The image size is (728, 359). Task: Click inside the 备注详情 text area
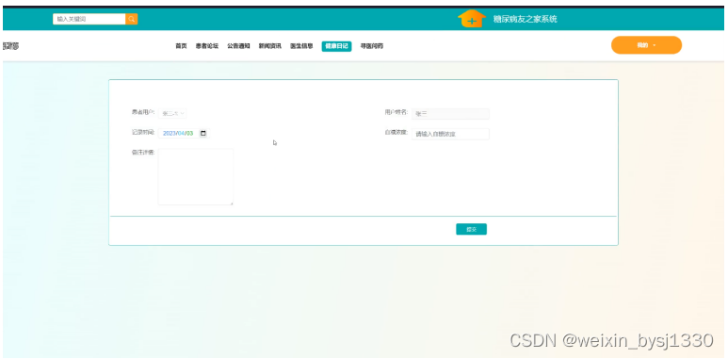[x=196, y=176]
